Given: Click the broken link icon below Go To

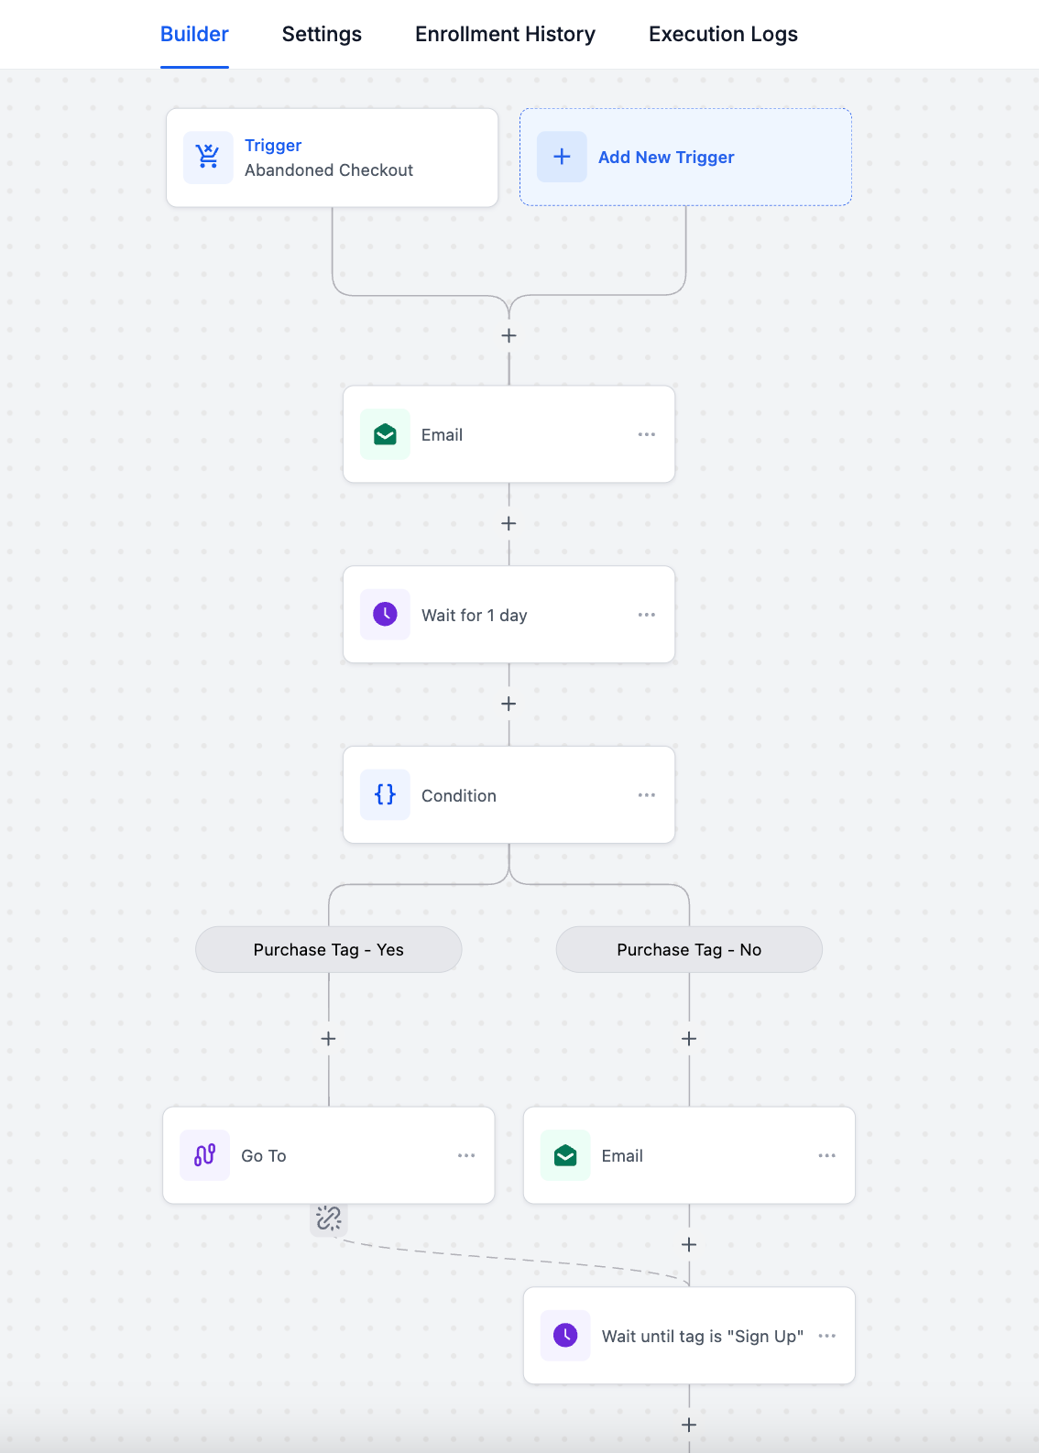Looking at the screenshot, I should 329,1218.
